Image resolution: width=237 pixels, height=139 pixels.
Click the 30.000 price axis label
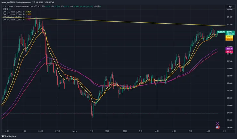[x=229, y=105]
